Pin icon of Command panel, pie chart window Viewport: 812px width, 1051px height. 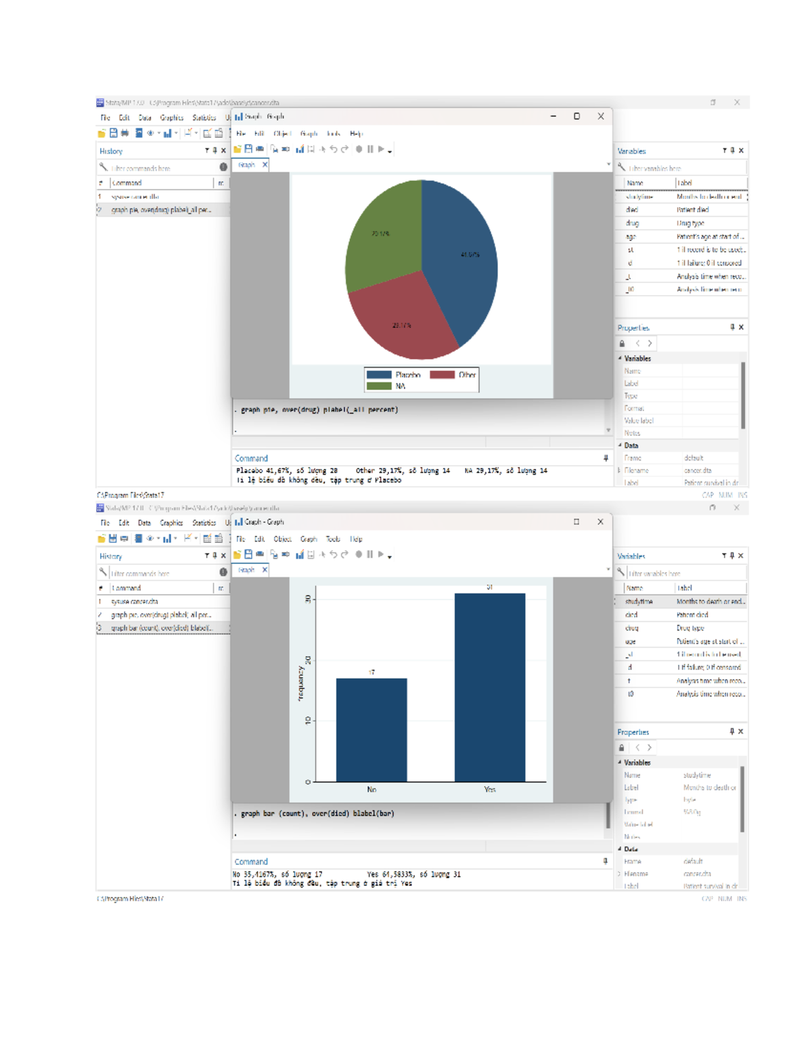[x=606, y=458]
